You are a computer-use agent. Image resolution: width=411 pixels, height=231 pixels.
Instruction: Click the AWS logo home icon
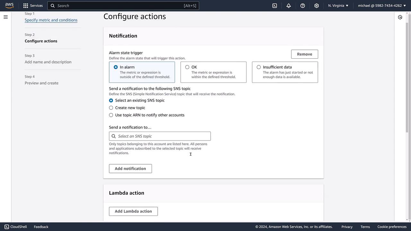pos(9,5)
